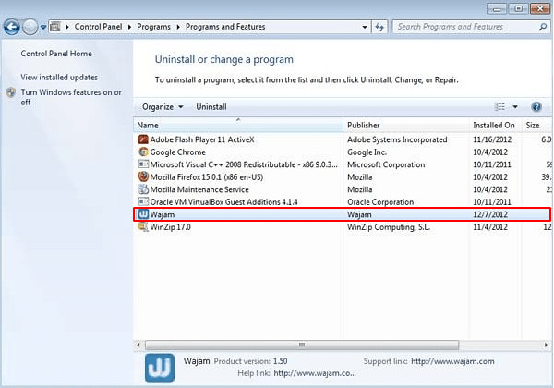Image resolution: width=554 pixels, height=388 pixels.
Task: Open the Wajam help link URL
Action: pyautogui.click(x=315, y=373)
